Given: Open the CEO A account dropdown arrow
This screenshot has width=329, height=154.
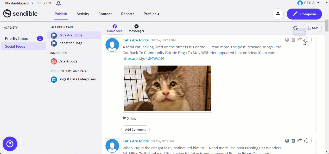Looking at the screenshot, I should pyautogui.click(x=318, y=3).
